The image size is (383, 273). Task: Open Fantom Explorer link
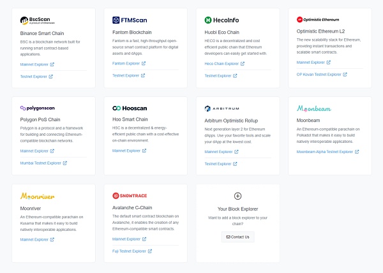(127, 64)
